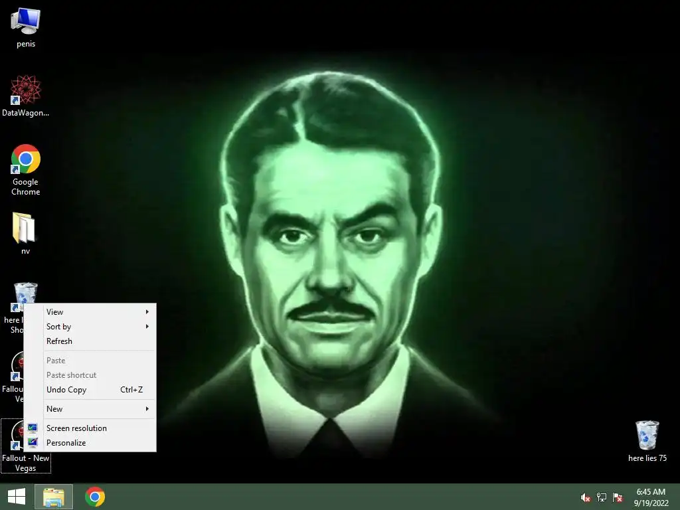
Task: Click the 'here lies 75' icon label
Action: (x=647, y=458)
